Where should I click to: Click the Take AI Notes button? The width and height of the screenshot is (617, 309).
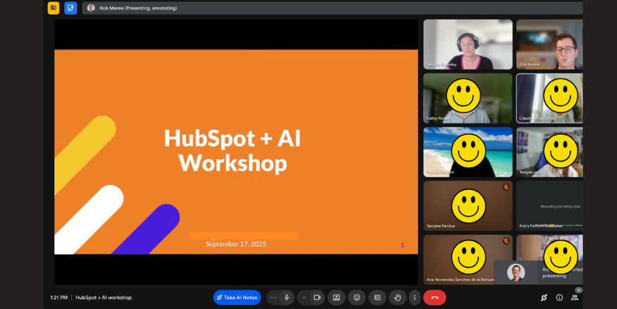click(237, 297)
